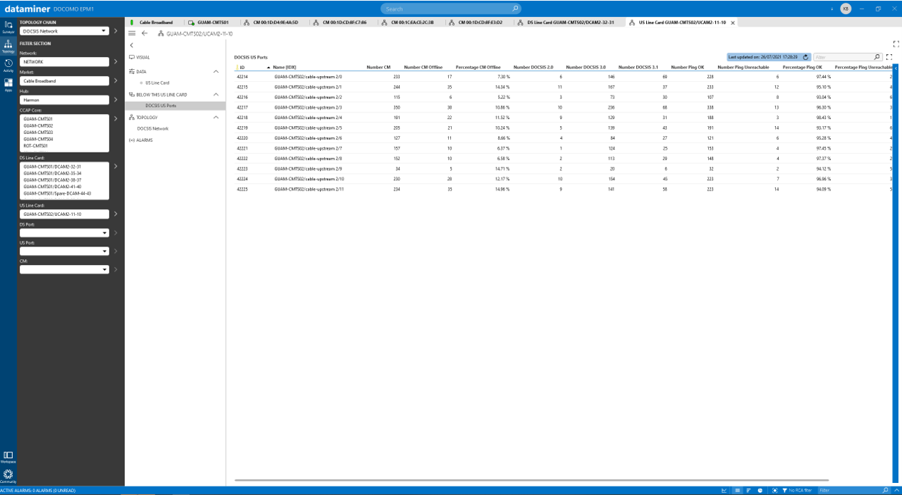Select alarm bar-sorted view icon
The height and width of the screenshot is (495, 902).
click(749, 491)
